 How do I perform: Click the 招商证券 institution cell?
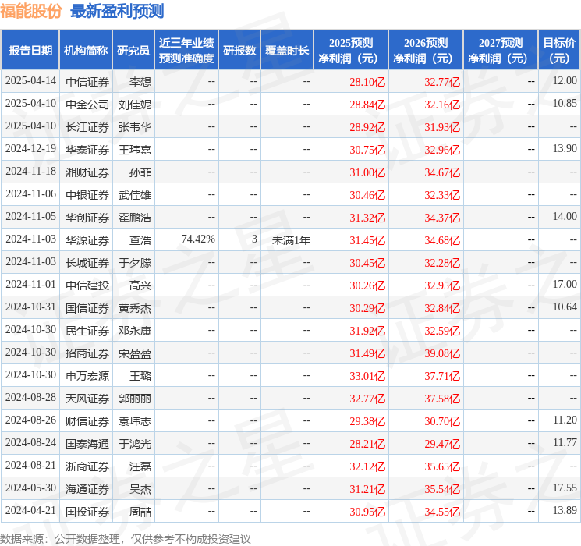pos(87,353)
